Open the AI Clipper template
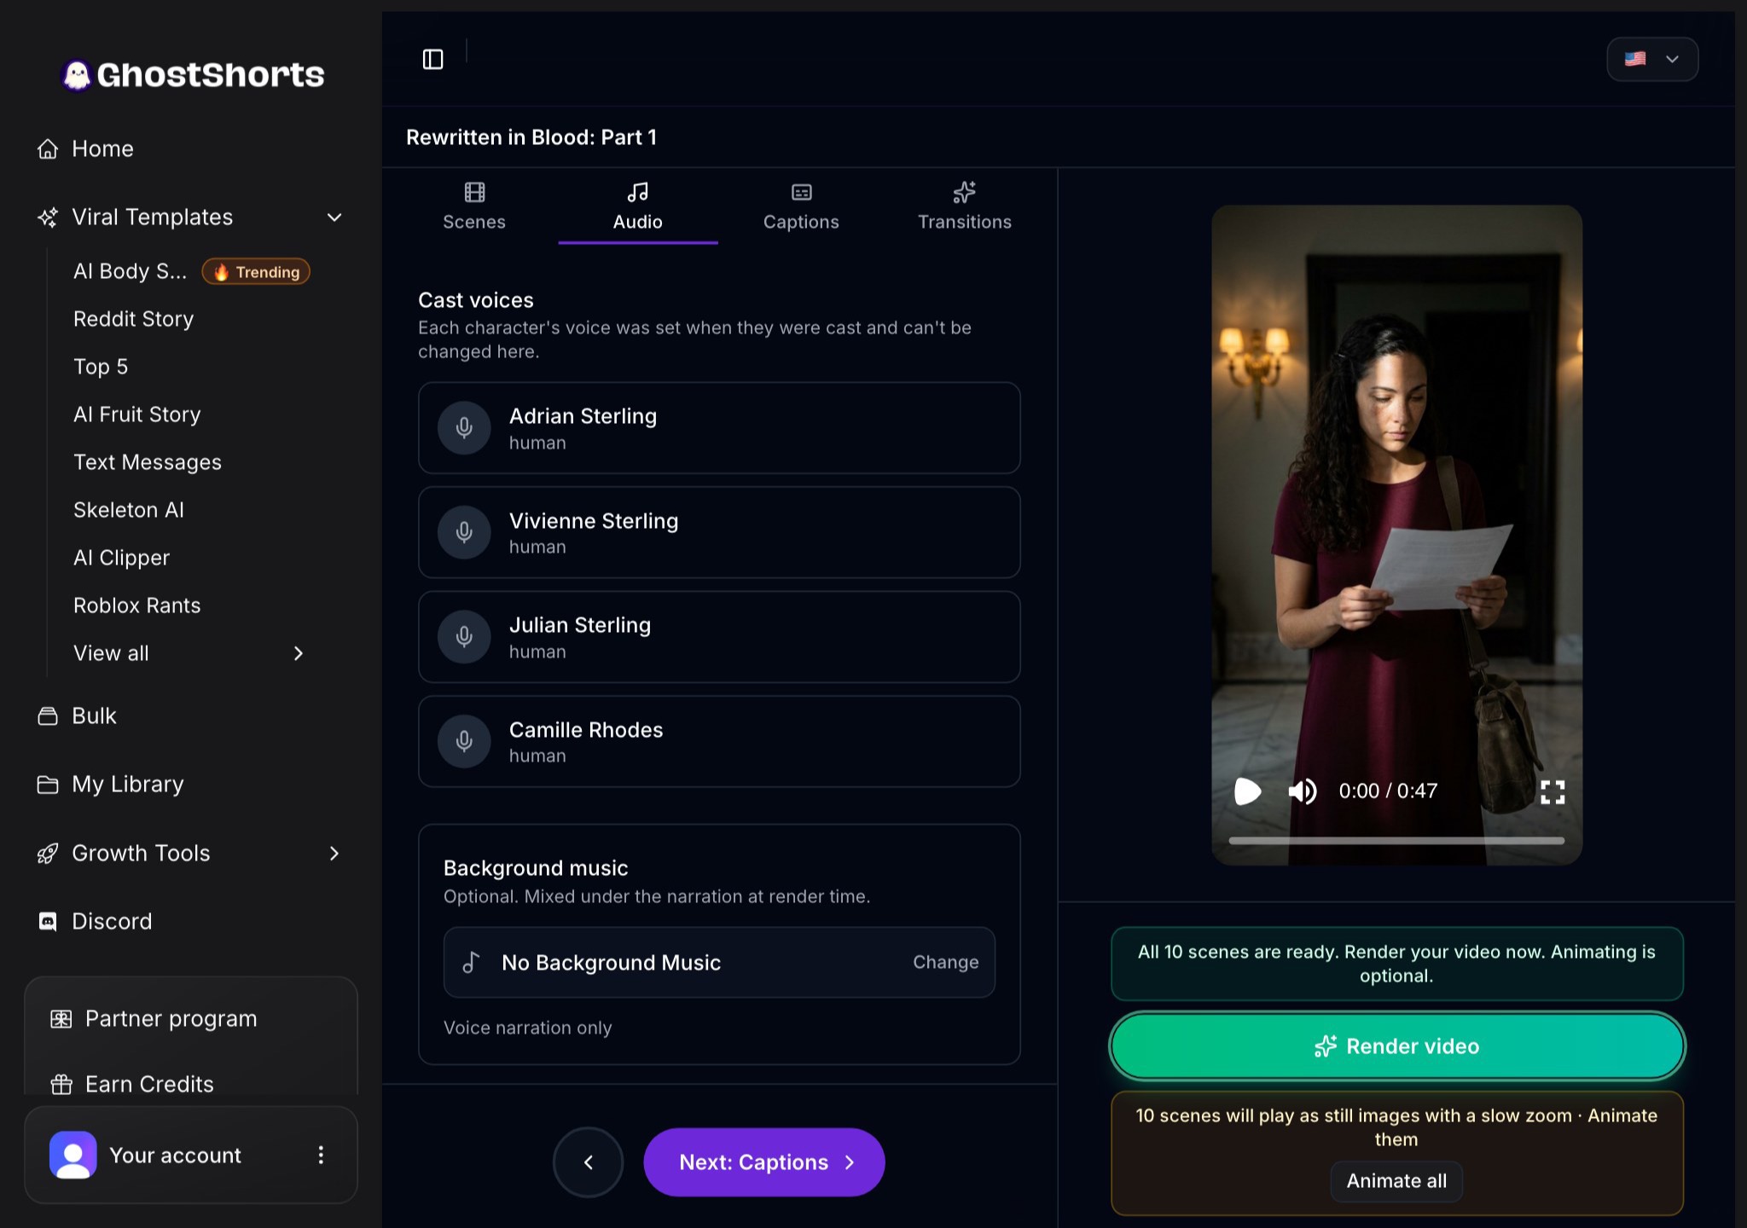The image size is (1747, 1228). [121, 558]
